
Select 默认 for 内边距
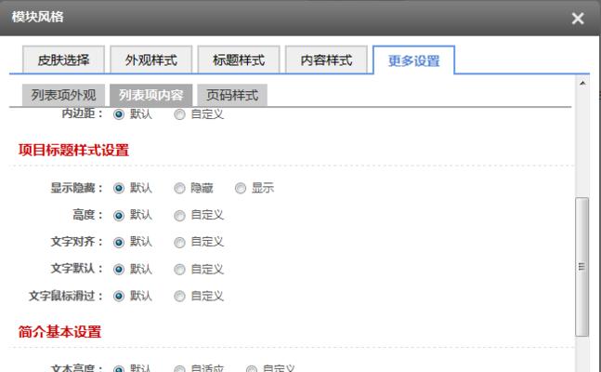pyautogui.click(x=119, y=114)
